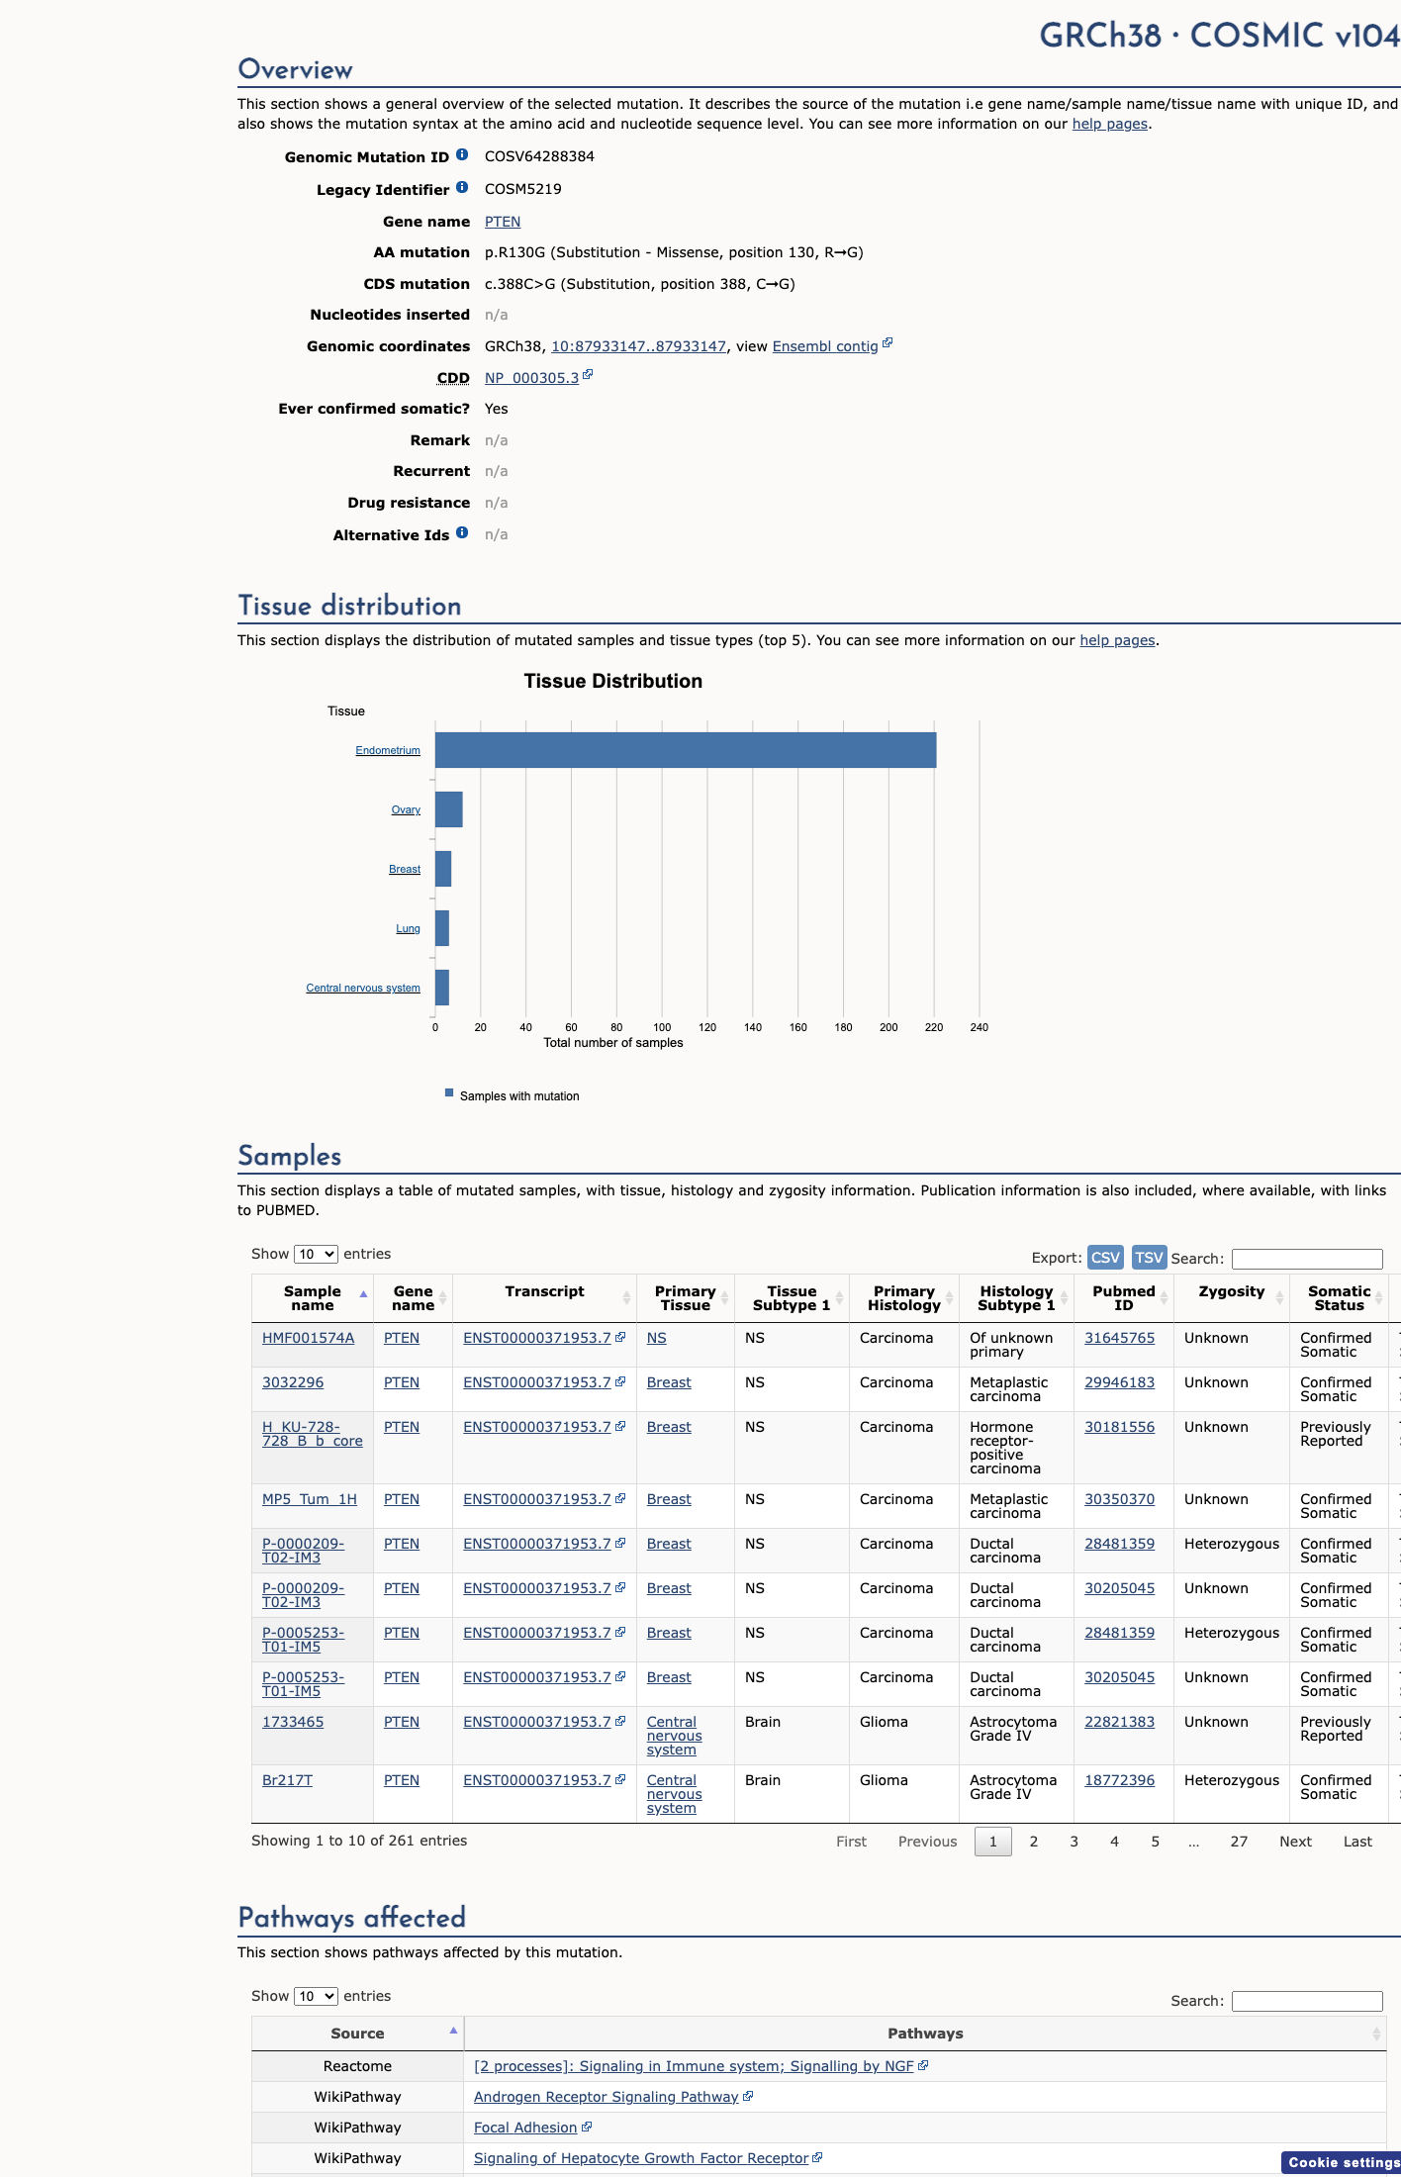Go to samples page 3
This screenshot has width=1401, height=2177.
click(1074, 1842)
